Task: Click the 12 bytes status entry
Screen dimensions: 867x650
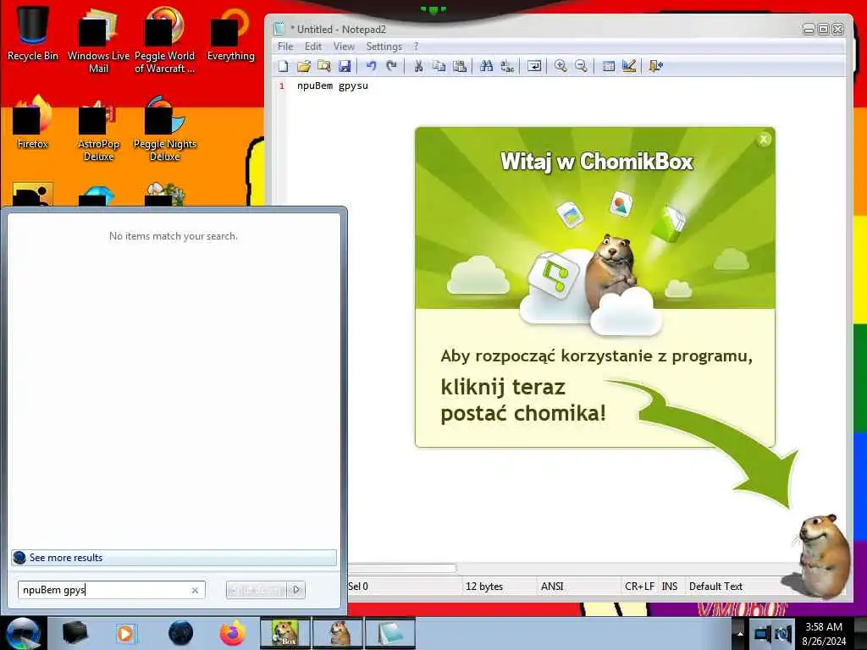Action: click(483, 587)
